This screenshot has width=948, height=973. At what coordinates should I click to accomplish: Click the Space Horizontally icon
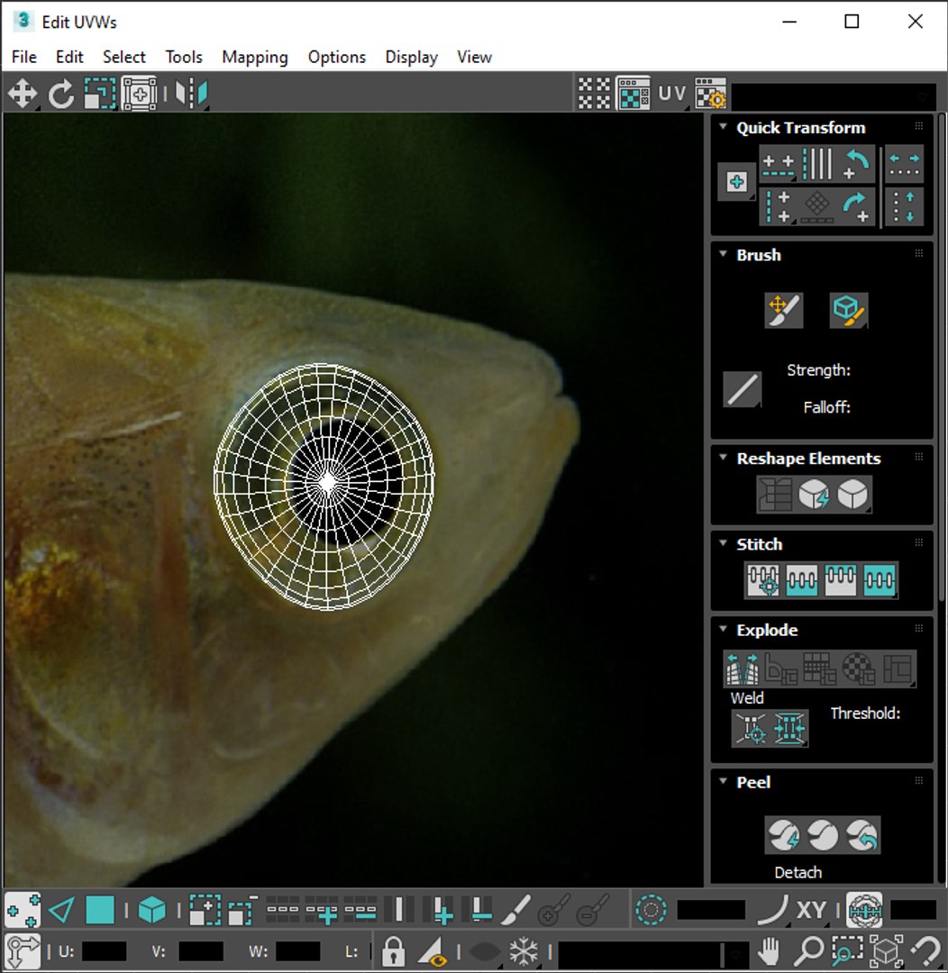click(x=904, y=165)
